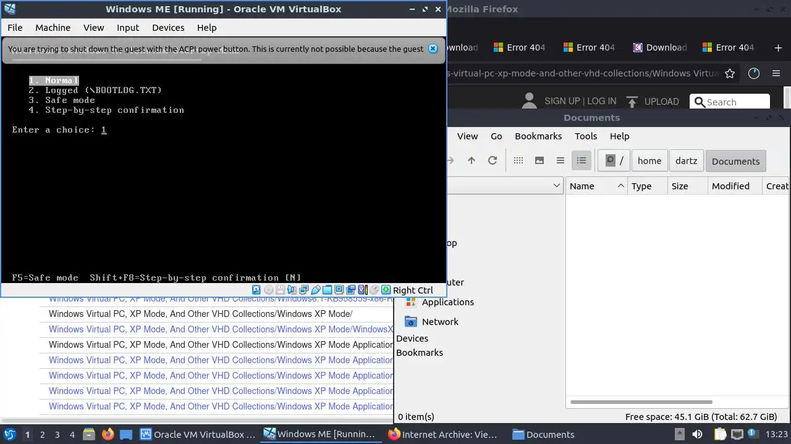Image resolution: width=791 pixels, height=444 pixels.
Task: Click the floppy disk indicator in VirtualBox status bar
Action: pos(280,290)
